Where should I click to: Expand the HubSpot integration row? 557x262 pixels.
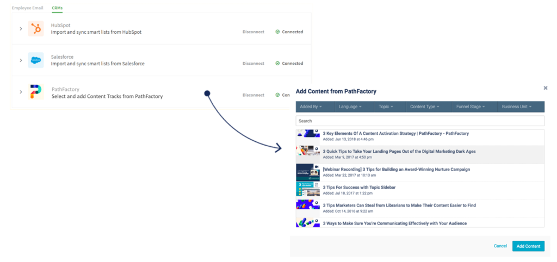21,28
